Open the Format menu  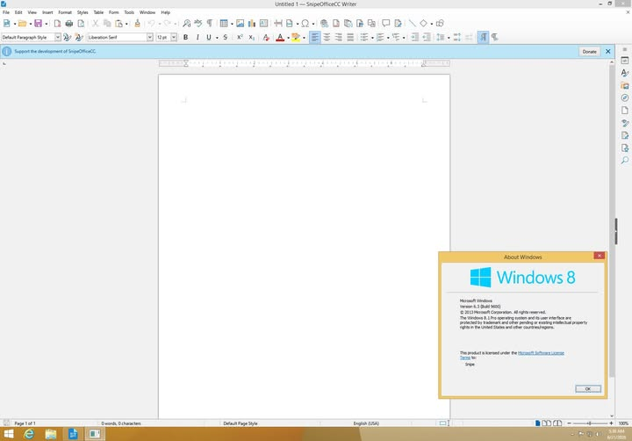(x=65, y=12)
